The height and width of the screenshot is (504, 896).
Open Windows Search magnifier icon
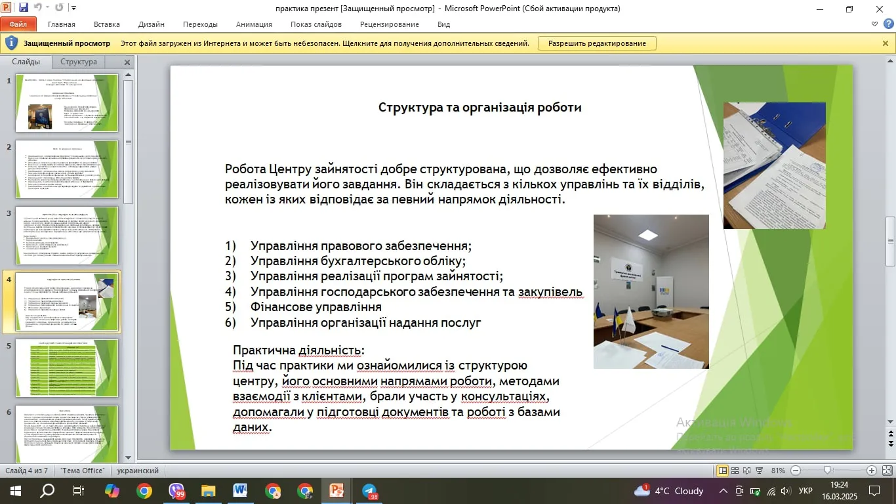point(47,490)
